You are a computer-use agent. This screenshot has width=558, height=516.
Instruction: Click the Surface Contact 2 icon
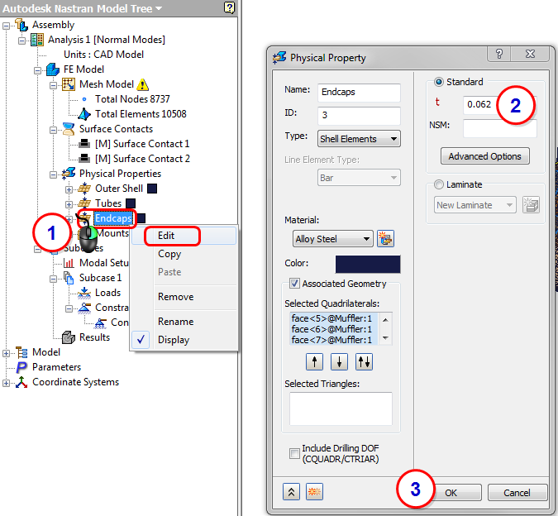point(84,159)
